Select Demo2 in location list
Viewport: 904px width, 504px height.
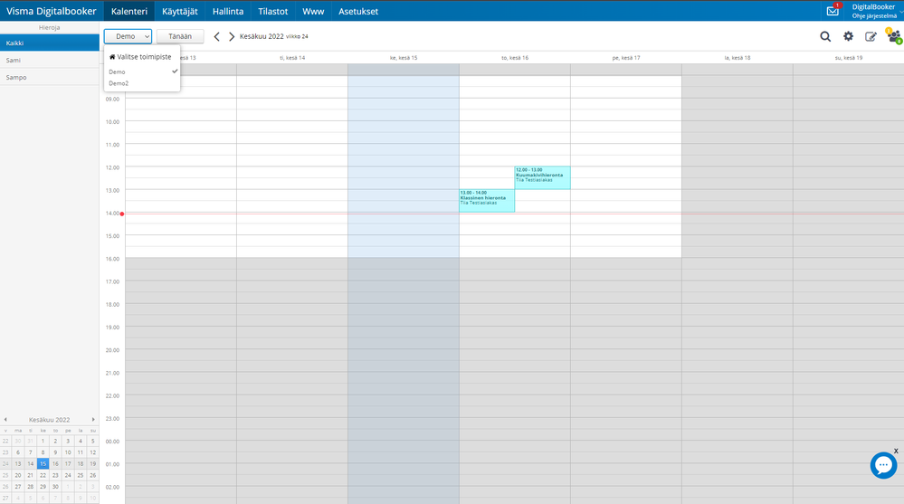[142, 83]
